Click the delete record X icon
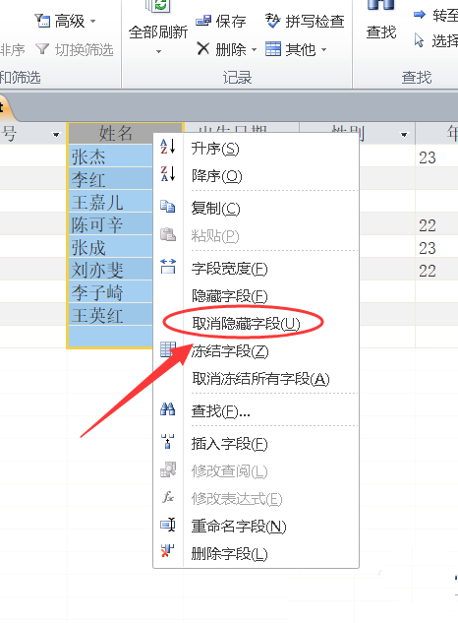Viewport: 458px width, 623px height. [x=202, y=49]
